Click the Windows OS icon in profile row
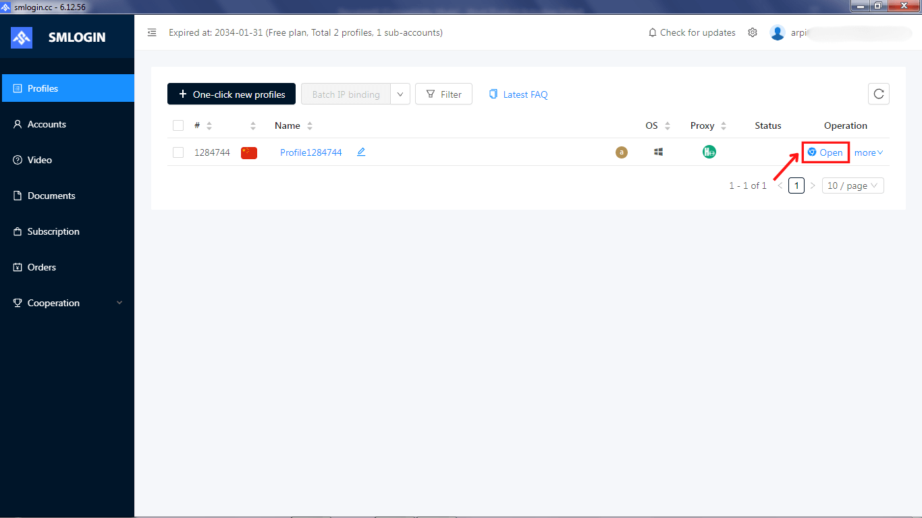Image resolution: width=922 pixels, height=518 pixels. click(x=658, y=152)
